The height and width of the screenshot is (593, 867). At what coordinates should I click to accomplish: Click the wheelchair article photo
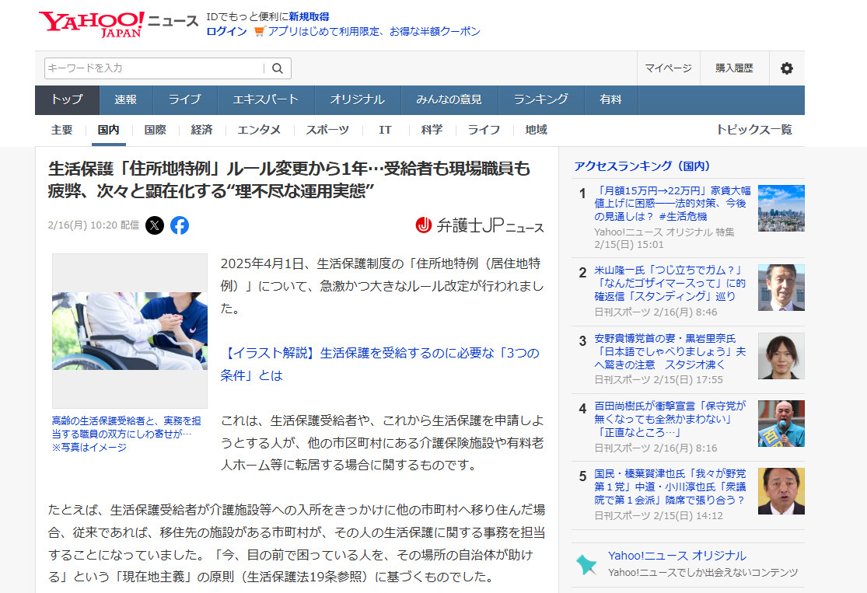pyautogui.click(x=130, y=331)
